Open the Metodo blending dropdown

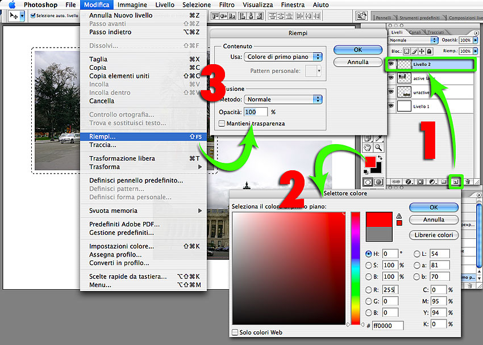pyautogui.click(x=283, y=99)
